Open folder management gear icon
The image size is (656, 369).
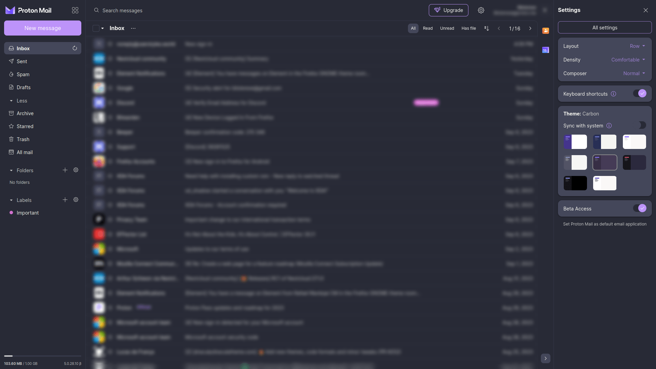tap(76, 170)
